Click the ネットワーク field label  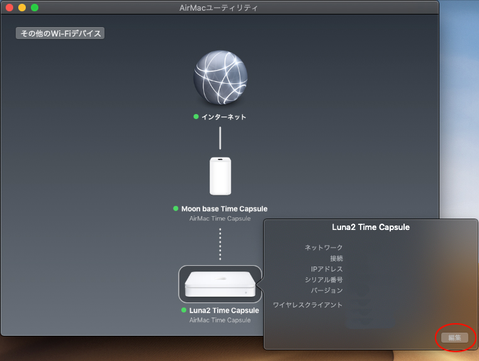click(x=324, y=248)
